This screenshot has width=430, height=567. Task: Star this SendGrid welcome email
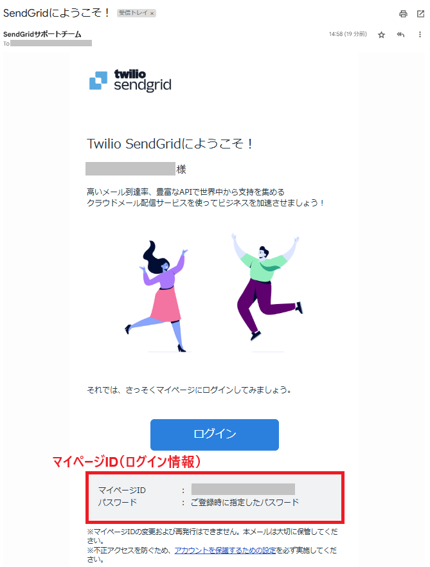click(x=381, y=35)
